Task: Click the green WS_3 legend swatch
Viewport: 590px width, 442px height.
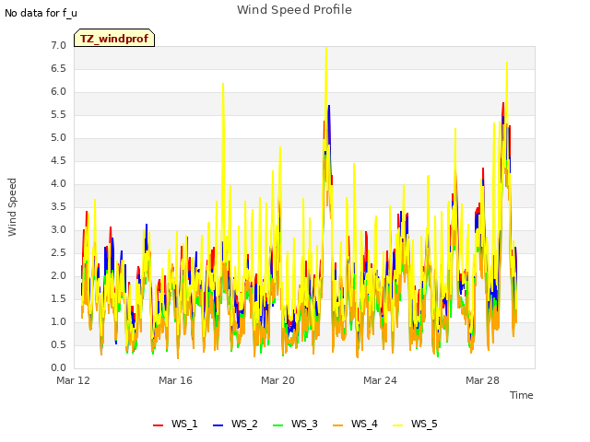Action: (277, 425)
